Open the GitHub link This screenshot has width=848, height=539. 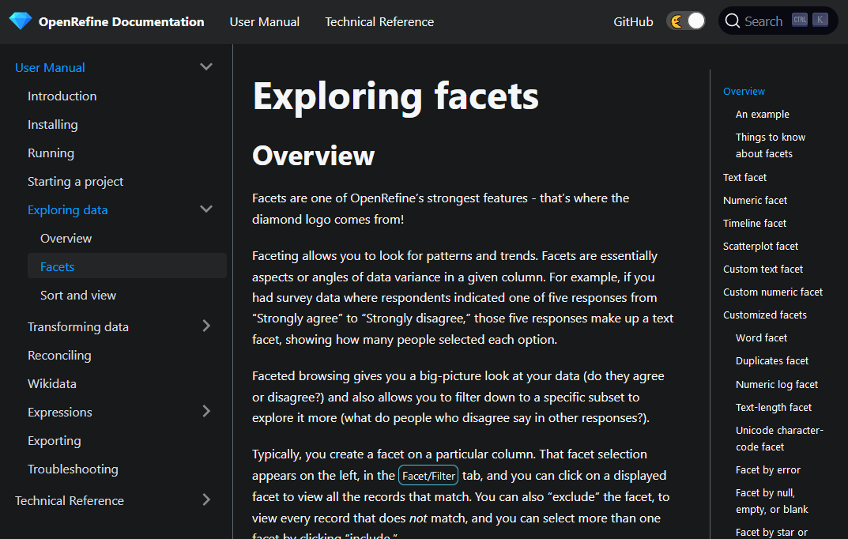click(632, 21)
